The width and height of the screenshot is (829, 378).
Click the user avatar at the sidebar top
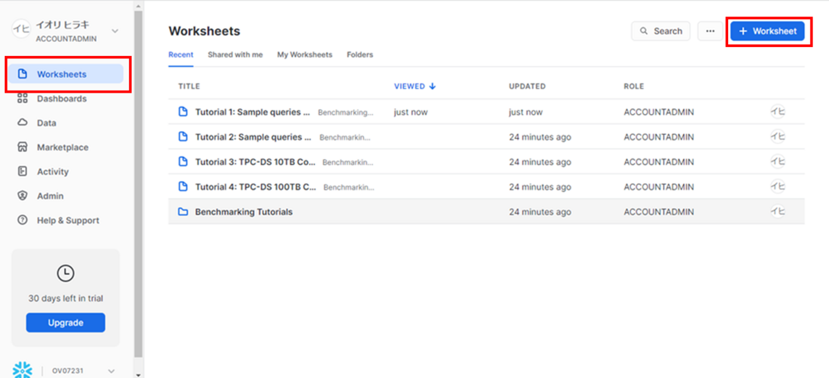point(21,30)
